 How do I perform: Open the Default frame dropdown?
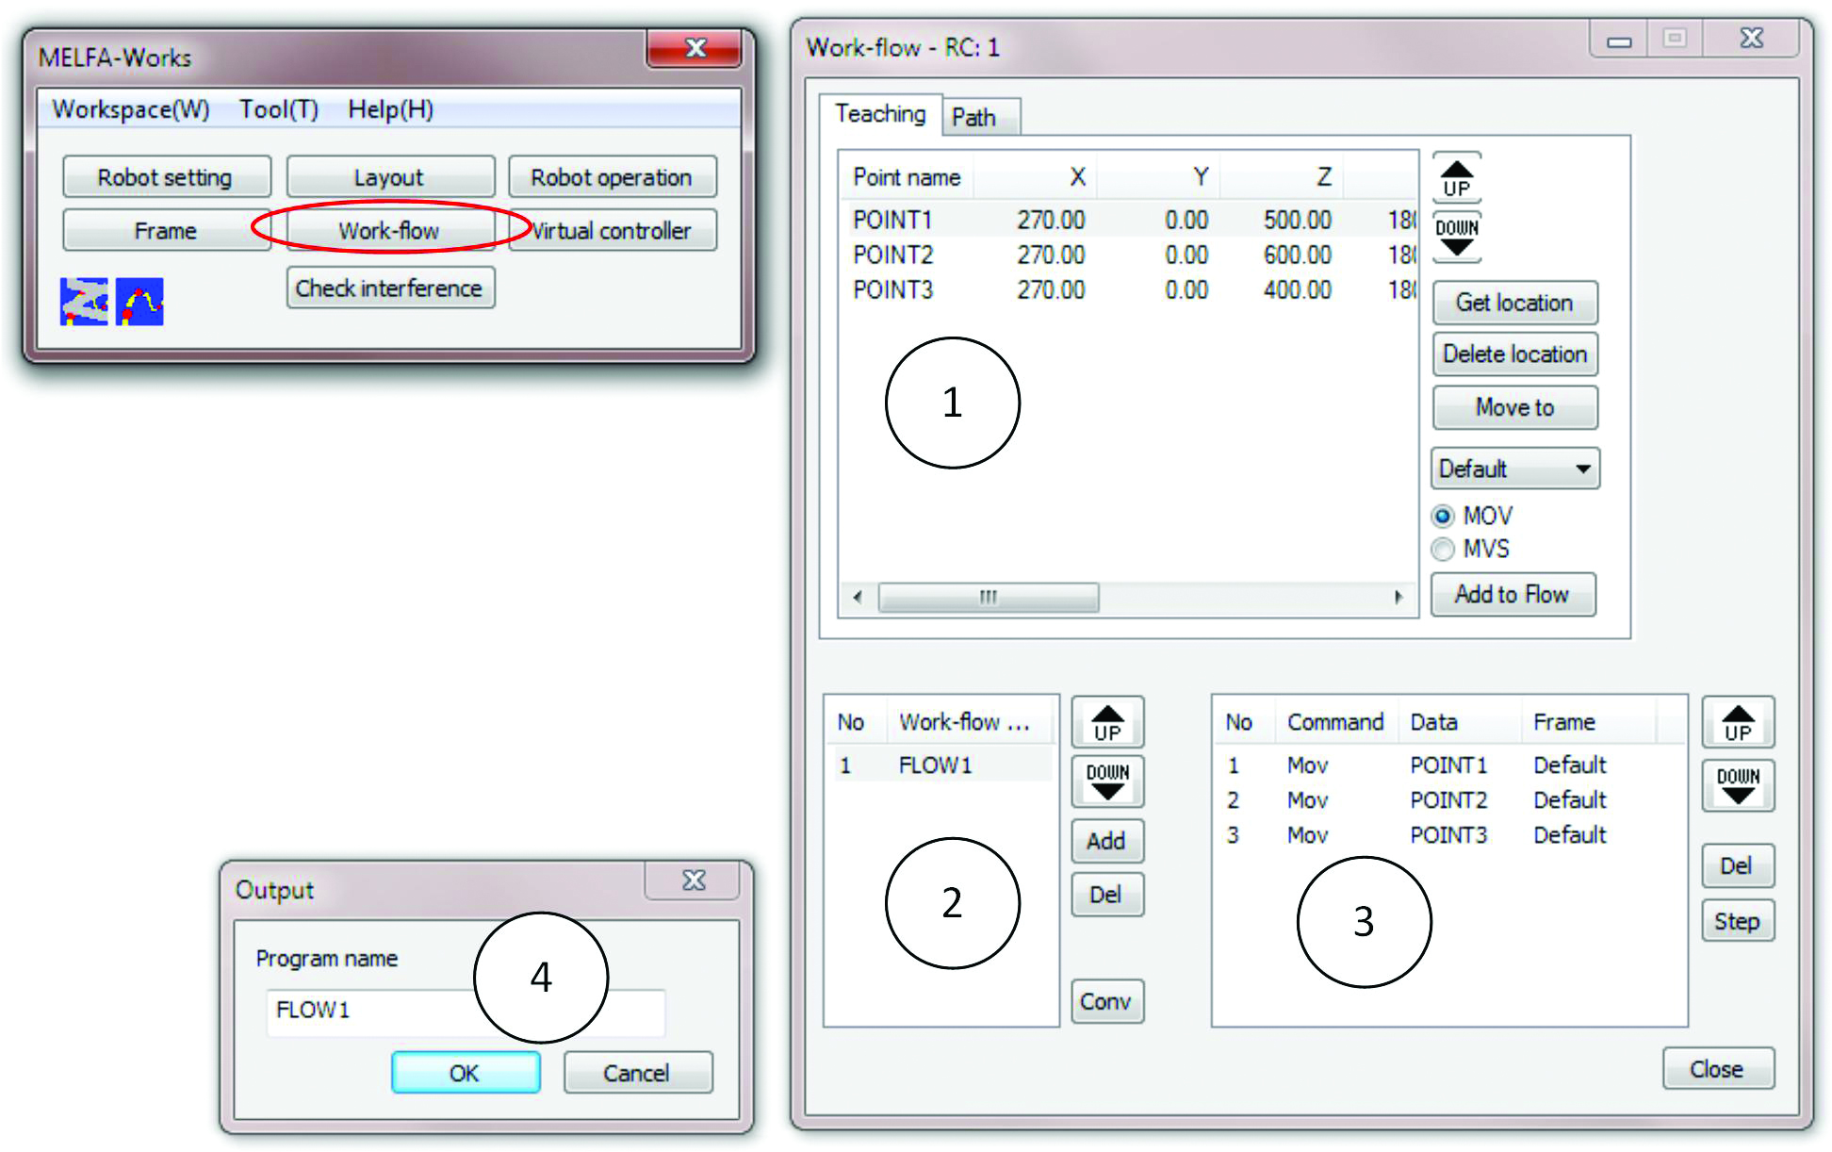click(x=1515, y=469)
